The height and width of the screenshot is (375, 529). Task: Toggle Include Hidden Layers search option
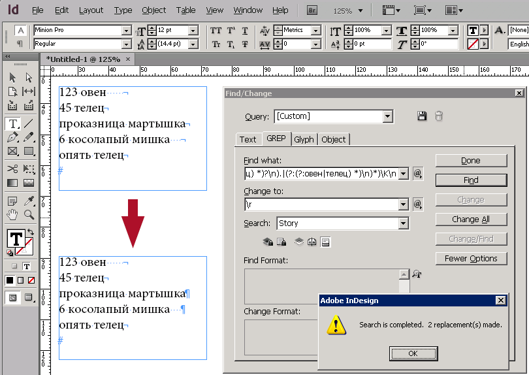tap(299, 242)
